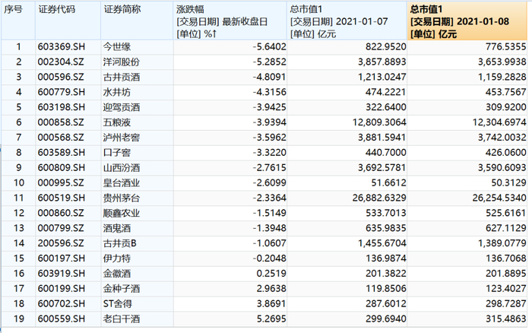Click the 泸州老窖 name cell
Screen dimensions: 532x333
pyautogui.click(x=137, y=138)
